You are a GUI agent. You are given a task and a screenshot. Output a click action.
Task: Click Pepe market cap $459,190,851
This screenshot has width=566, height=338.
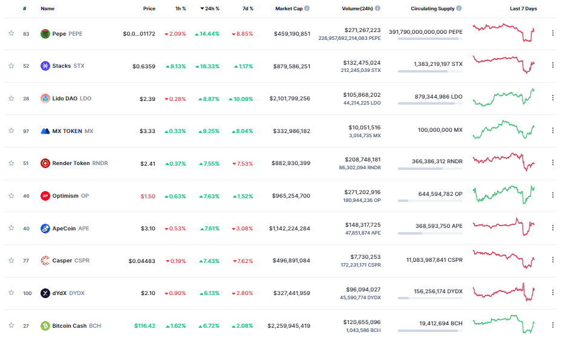click(x=292, y=34)
